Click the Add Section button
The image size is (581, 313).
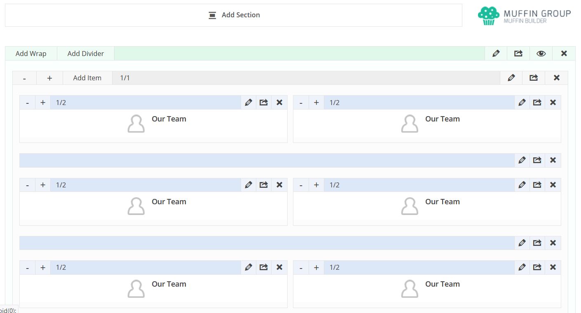tap(234, 15)
